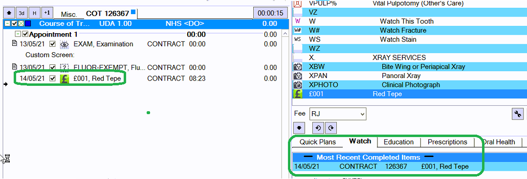Click the FLUOR-EXEMPT question mark icon
This screenshot has height=179, width=527.
[x=64, y=68]
